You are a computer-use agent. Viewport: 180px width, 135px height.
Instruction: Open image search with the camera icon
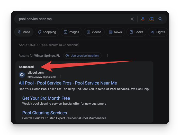coord(152,19)
